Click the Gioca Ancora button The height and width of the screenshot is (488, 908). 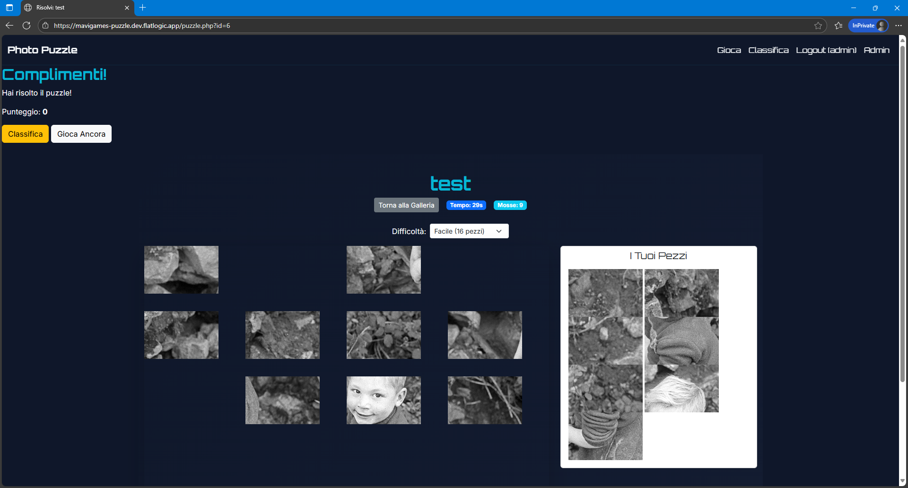(x=81, y=134)
